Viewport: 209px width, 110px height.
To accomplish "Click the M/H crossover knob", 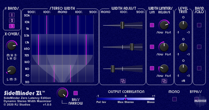I will pos(12,46).
